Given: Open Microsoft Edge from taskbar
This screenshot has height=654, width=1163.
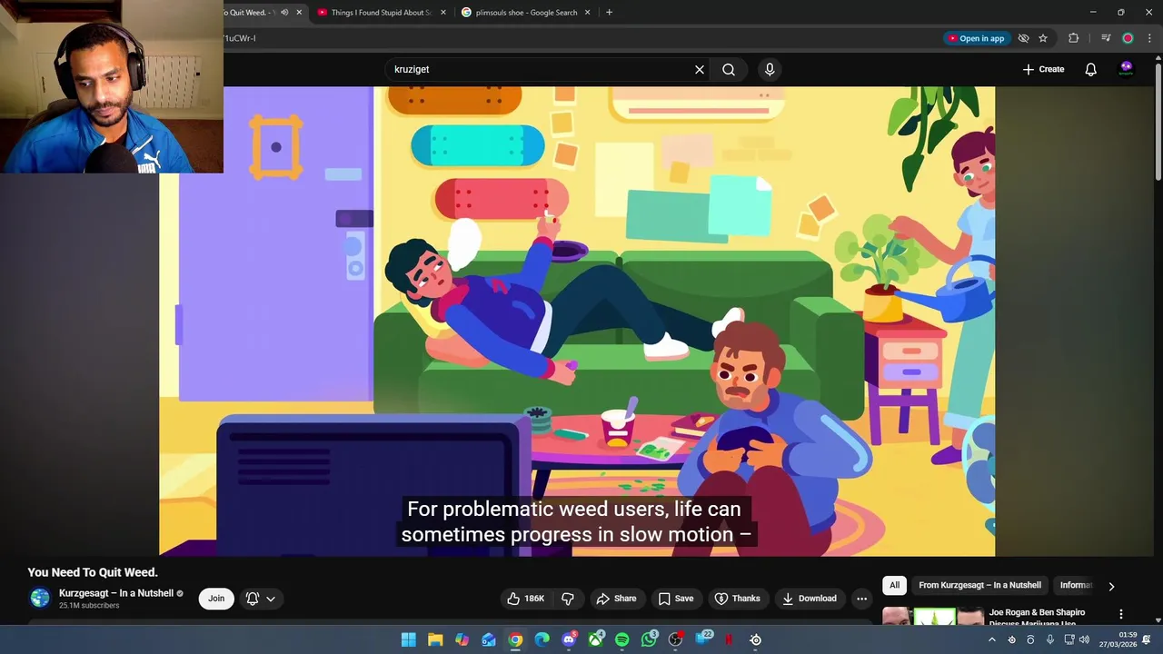Looking at the screenshot, I should (x=542, y=639).
